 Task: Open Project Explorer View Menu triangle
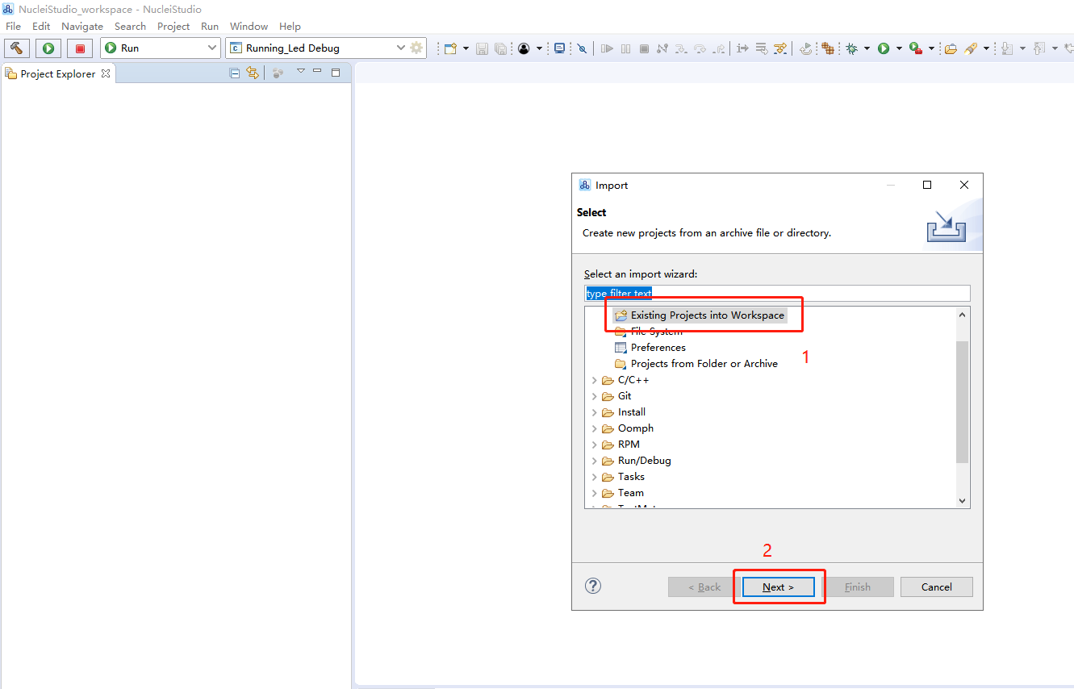point(300,72)
